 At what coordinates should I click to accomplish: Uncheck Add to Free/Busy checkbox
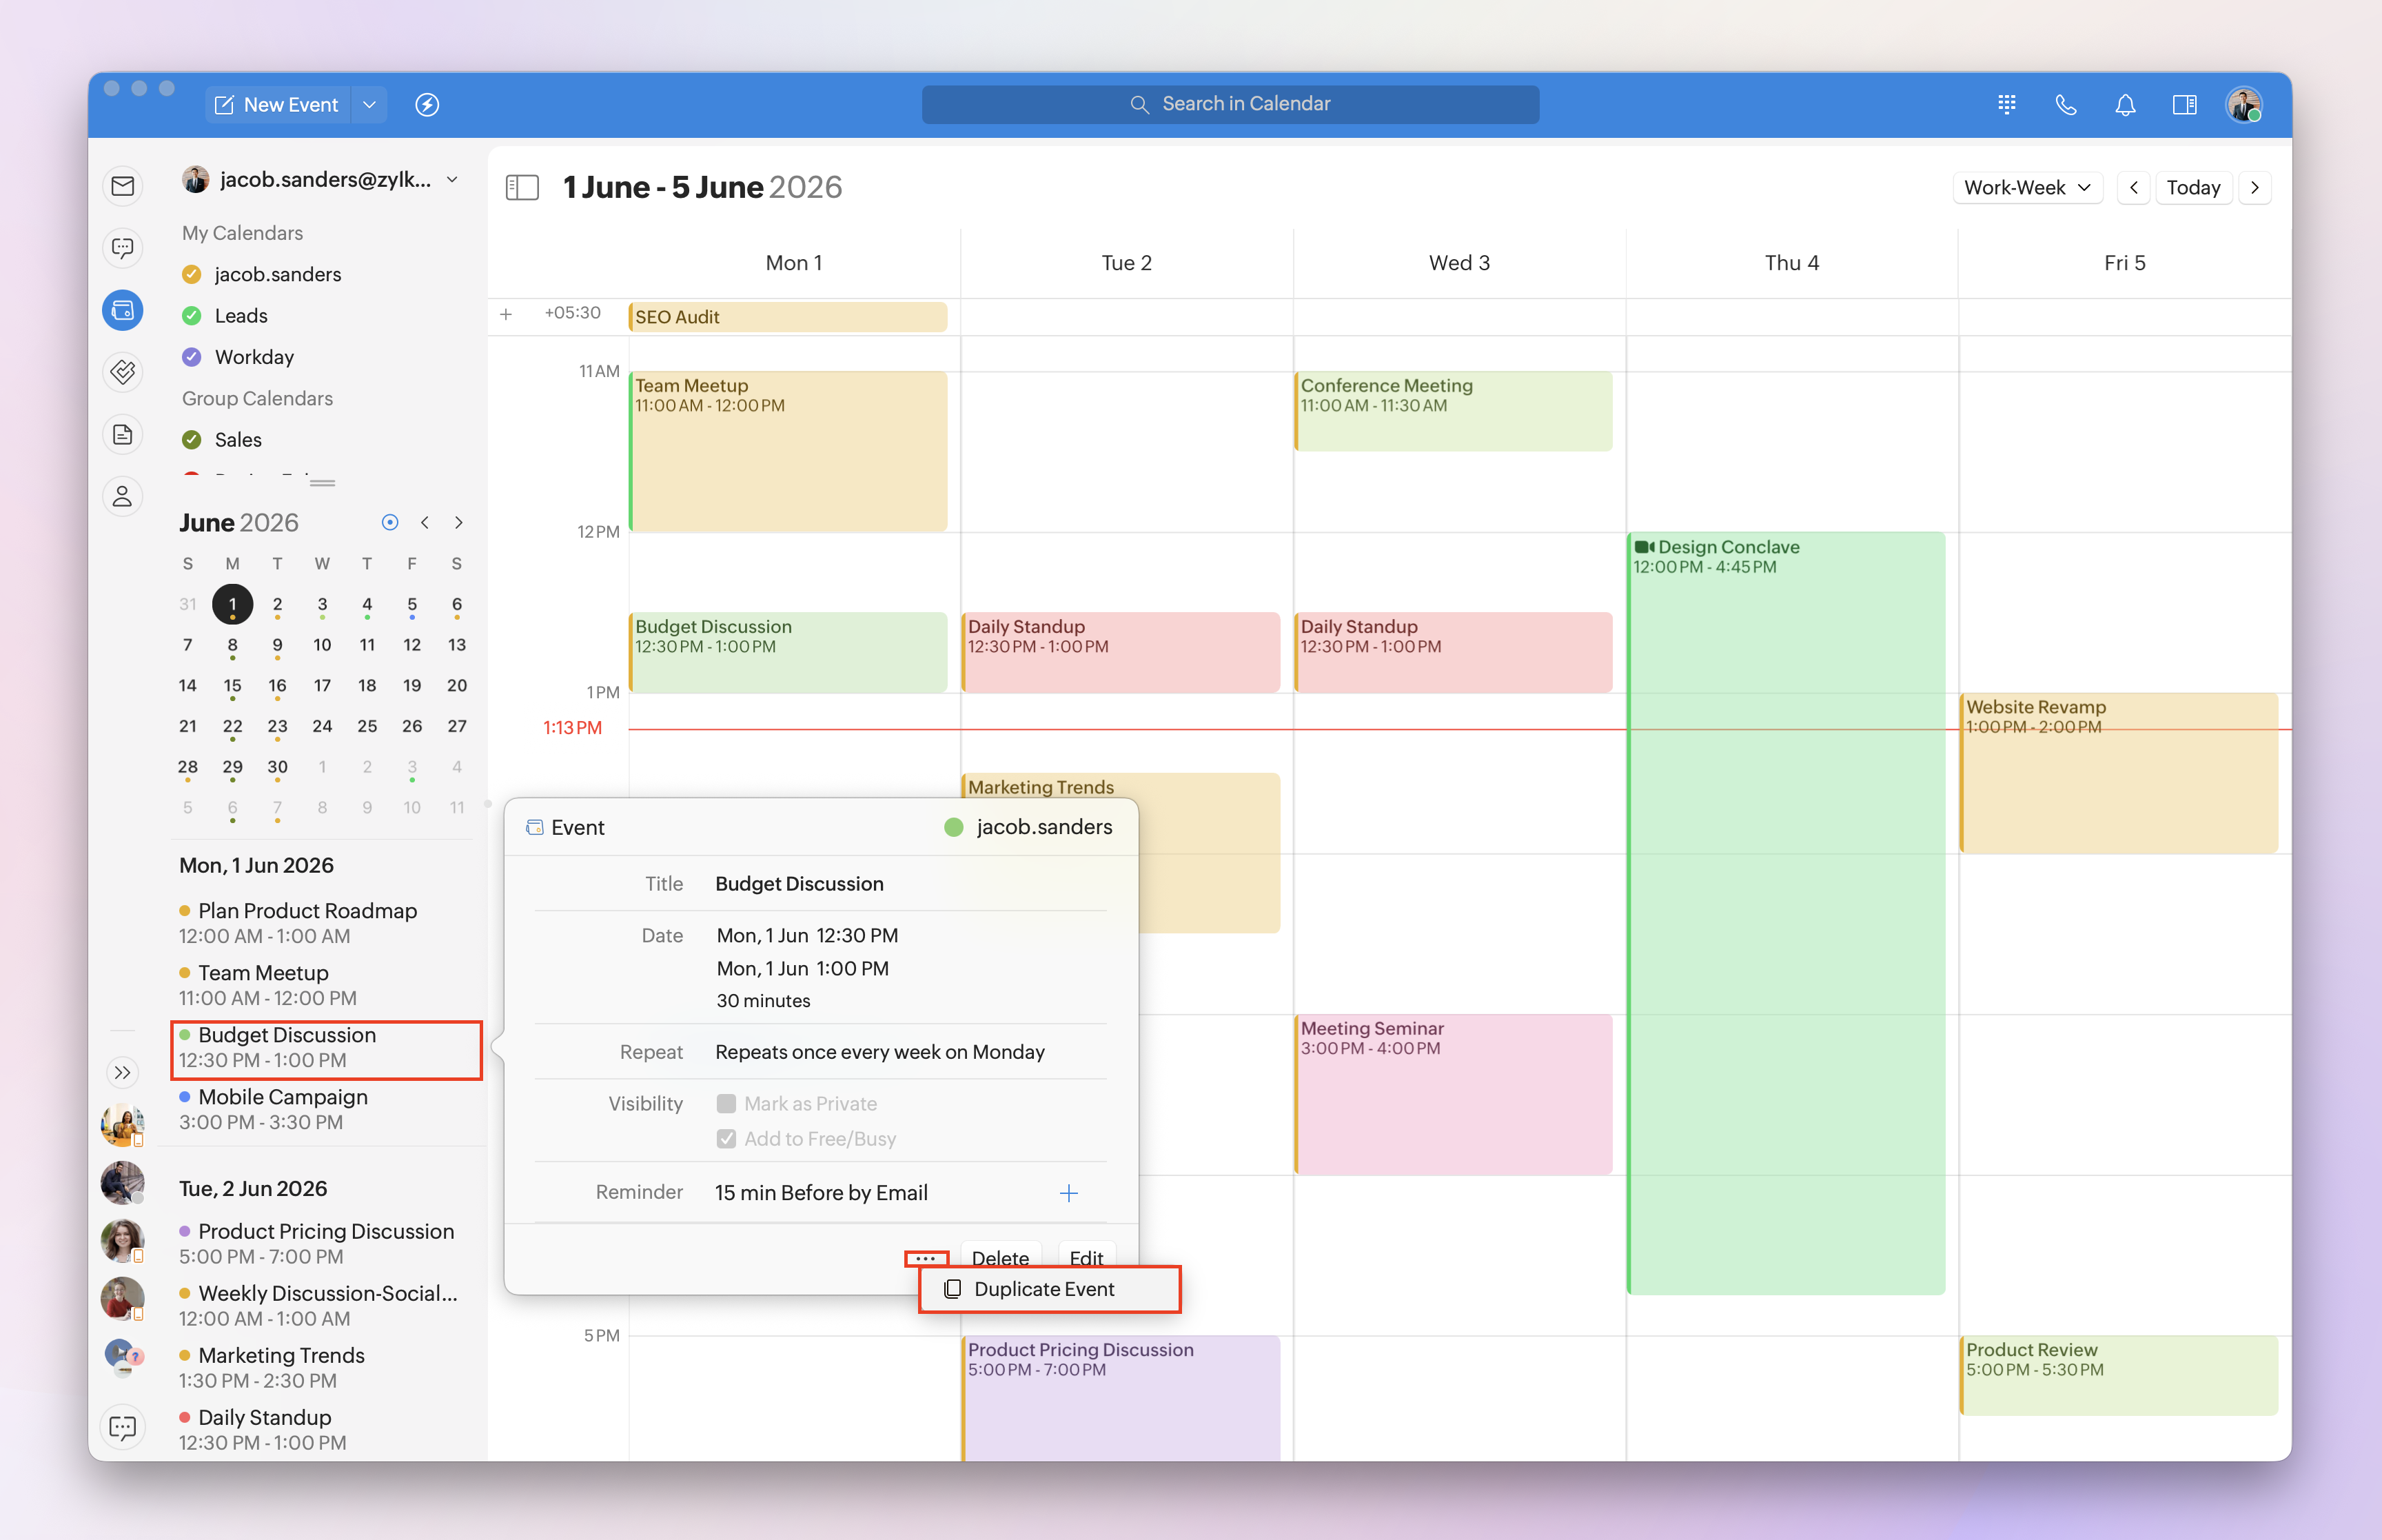726,1139
